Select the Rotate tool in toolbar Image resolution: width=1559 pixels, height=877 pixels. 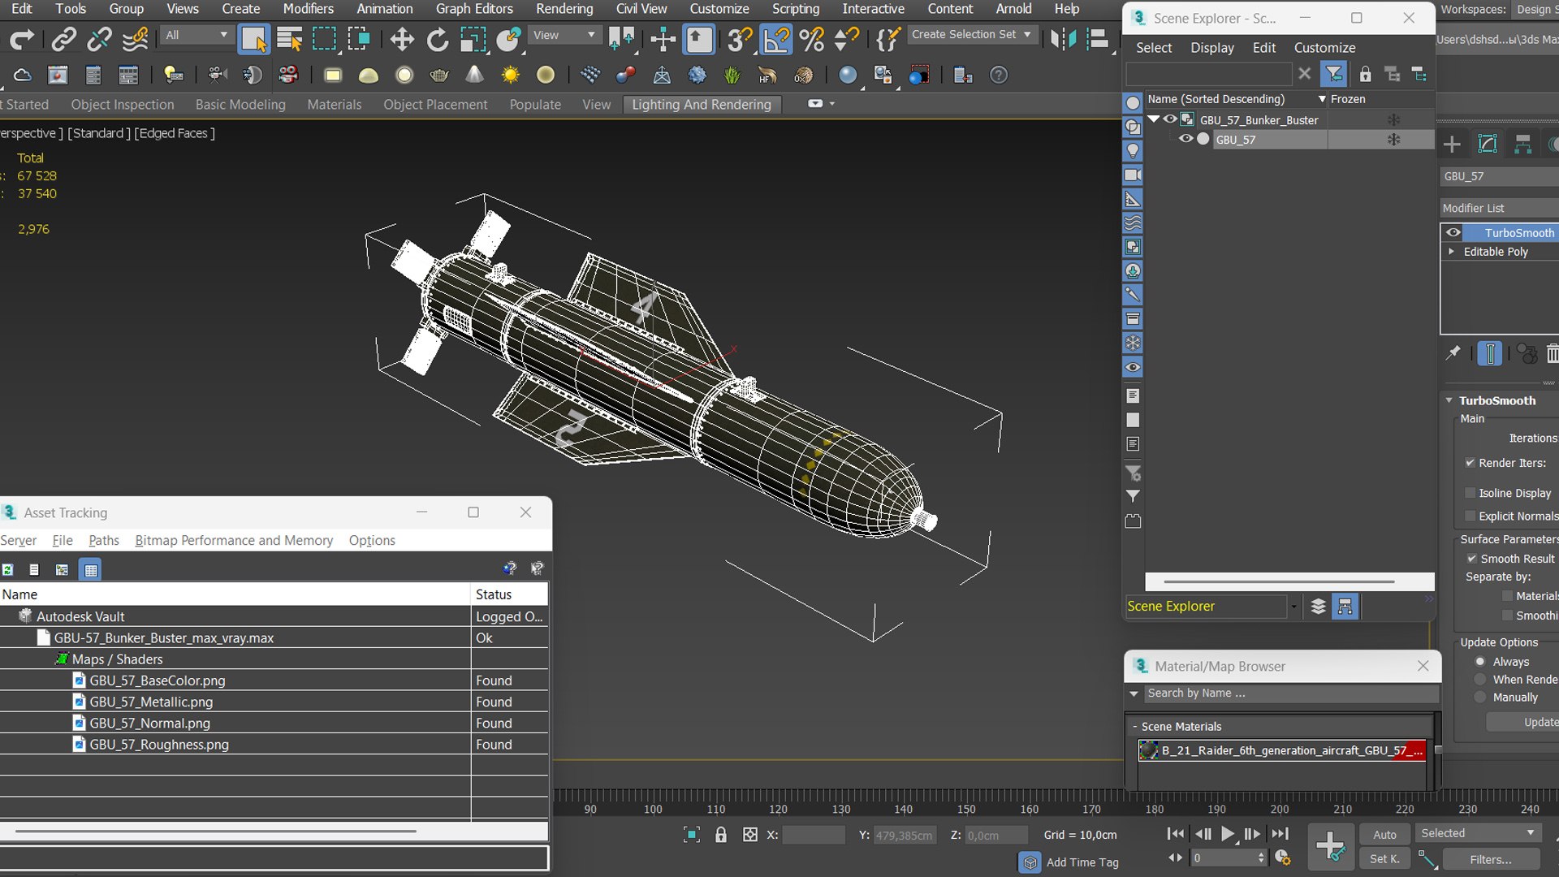click(x=437, y=39)
